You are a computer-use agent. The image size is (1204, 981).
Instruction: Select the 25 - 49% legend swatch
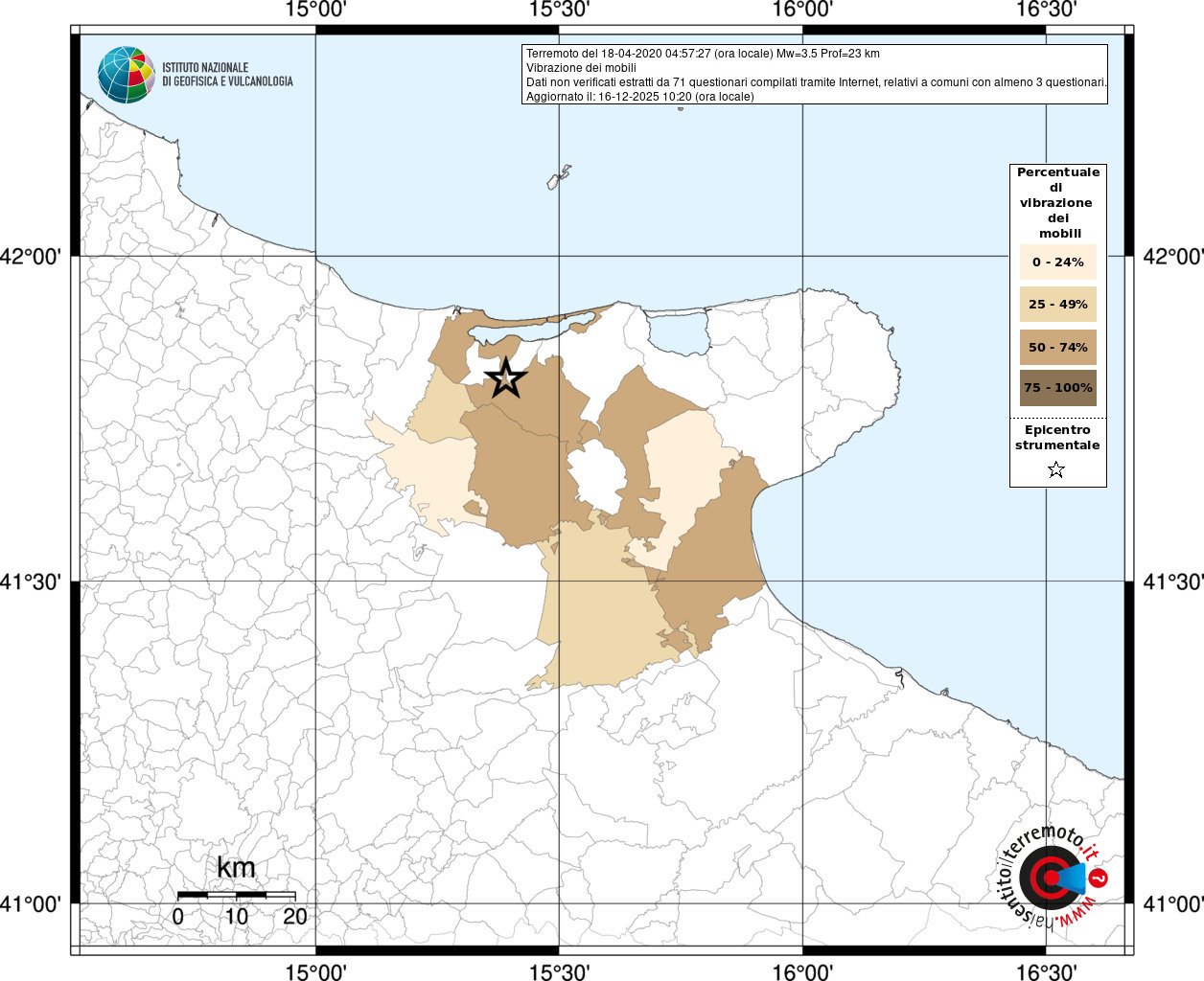(1057, 305)
